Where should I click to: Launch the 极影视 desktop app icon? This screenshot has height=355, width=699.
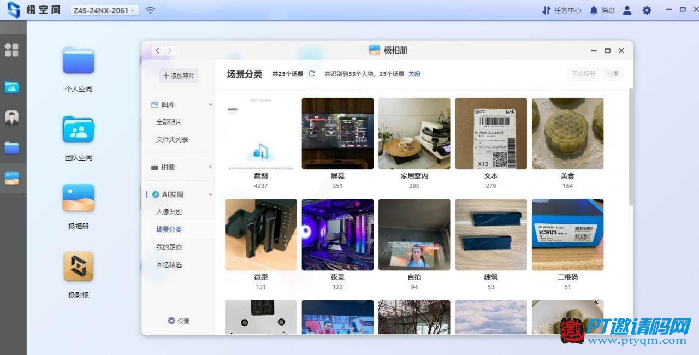pos(79,267)
